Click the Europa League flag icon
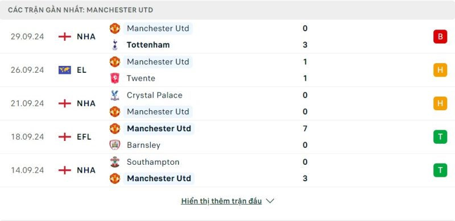455x221 pixels. click(x=65, y=70)
